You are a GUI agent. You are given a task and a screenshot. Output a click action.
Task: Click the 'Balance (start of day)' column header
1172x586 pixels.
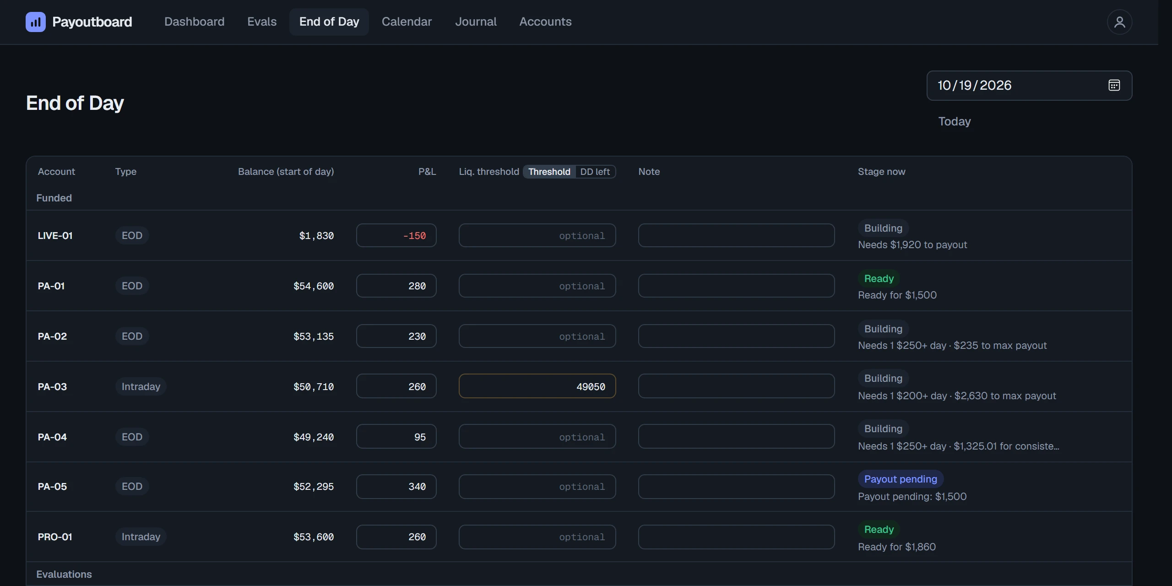coord(286,172)
